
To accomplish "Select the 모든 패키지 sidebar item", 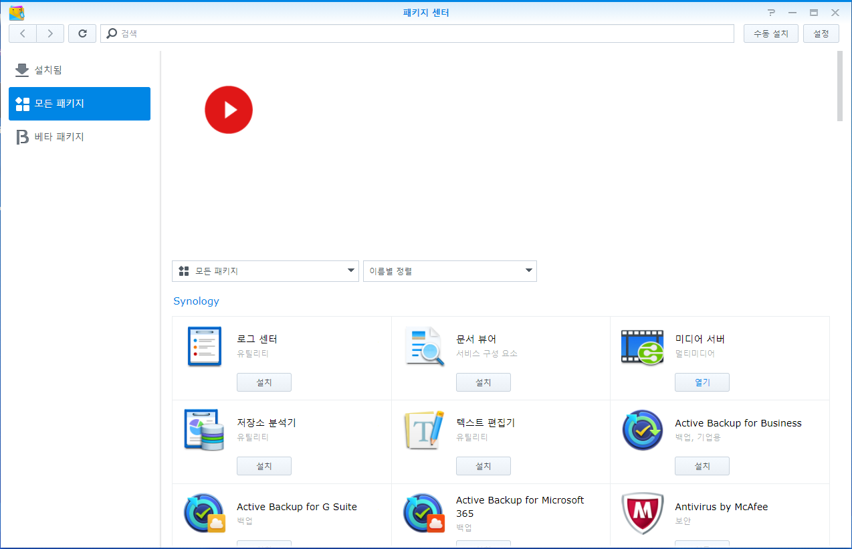I will pos(80,104).
